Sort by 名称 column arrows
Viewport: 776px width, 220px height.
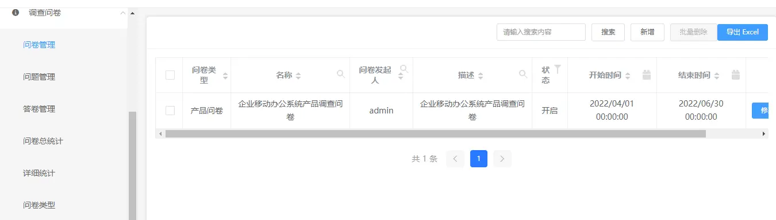[298, 76]
